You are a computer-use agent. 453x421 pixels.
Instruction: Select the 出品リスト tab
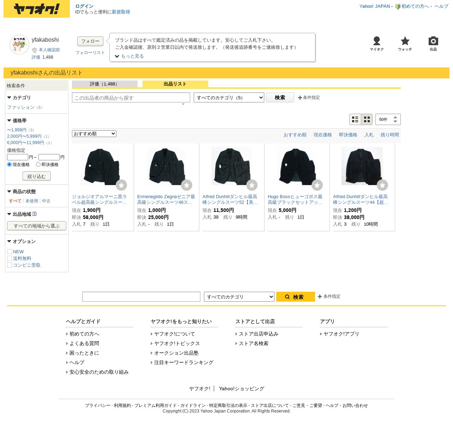click(x=175, y=84)
